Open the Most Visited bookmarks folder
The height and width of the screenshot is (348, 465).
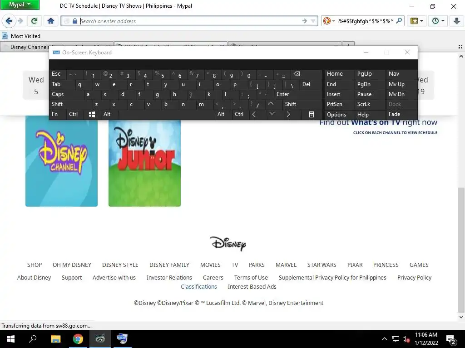point(21,36)
